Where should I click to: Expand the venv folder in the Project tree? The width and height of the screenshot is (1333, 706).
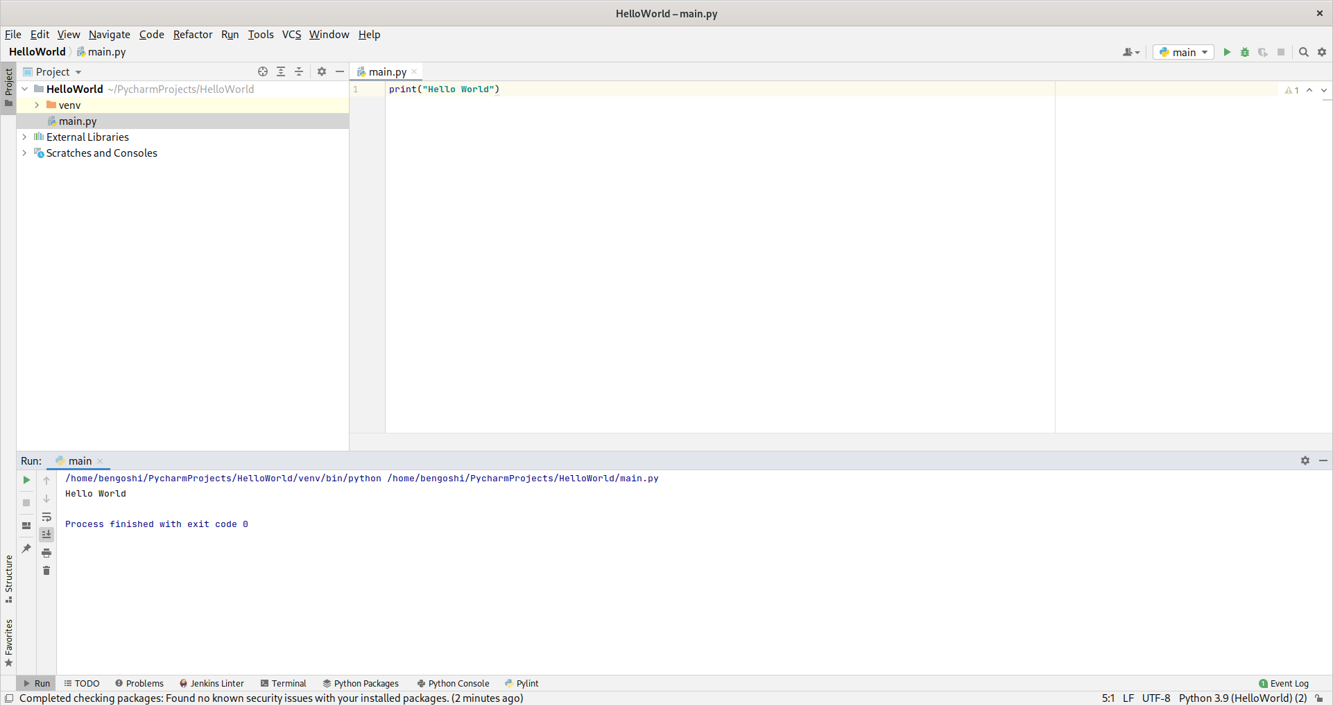pyautogui.click(x=37, y=105)
